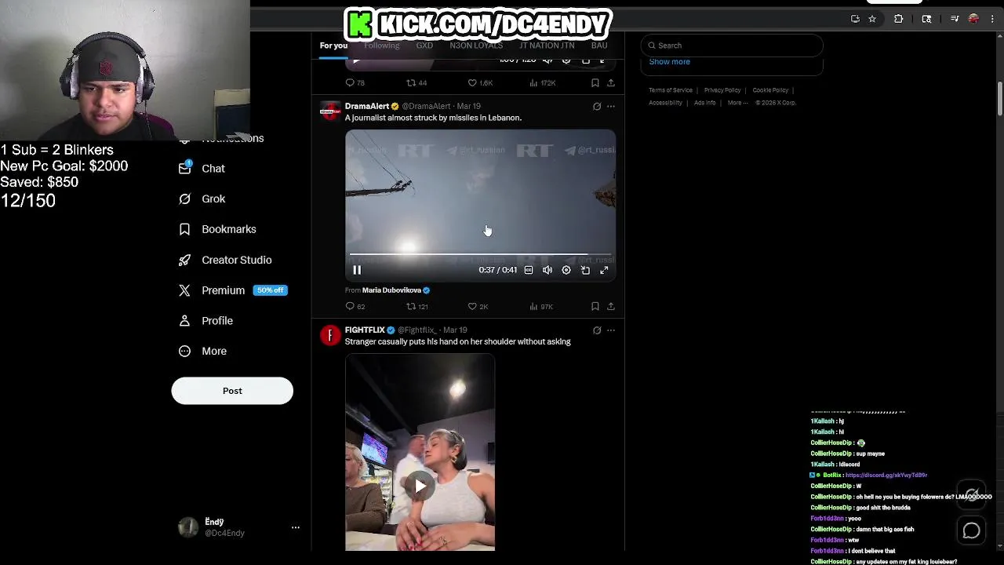Expand DramaAlert video to fullscreen
1004x565 pixels.
coord(604,270)
